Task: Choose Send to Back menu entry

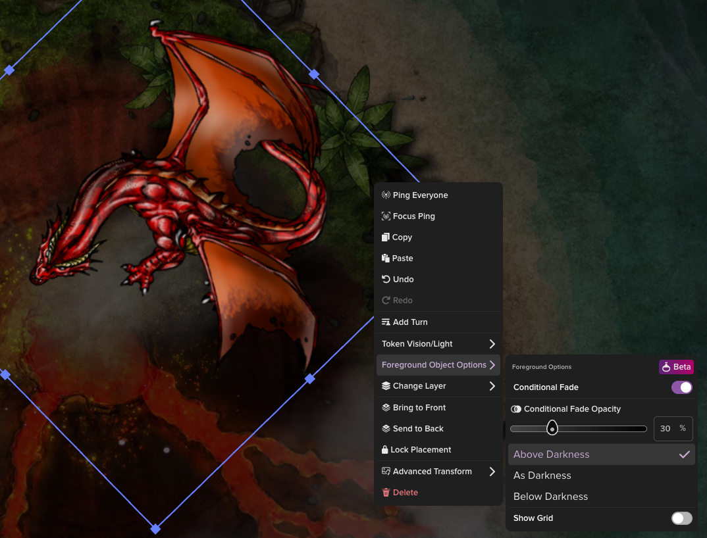Action: point(418,429)
